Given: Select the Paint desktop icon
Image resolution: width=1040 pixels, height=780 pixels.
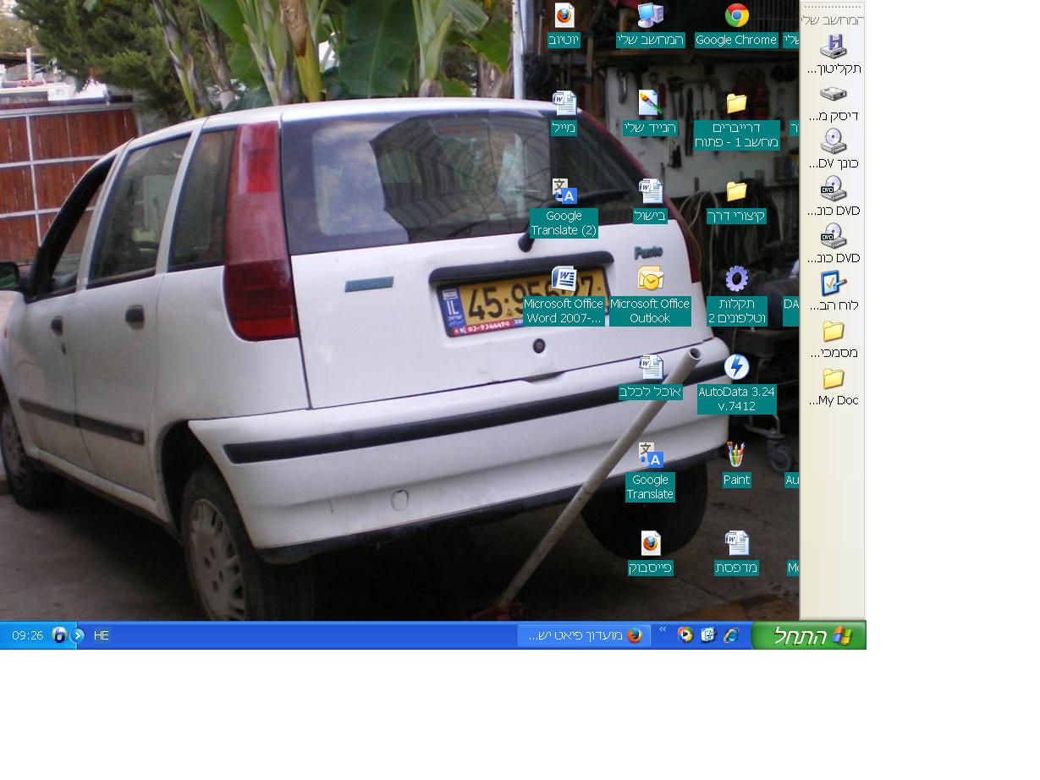Looking at the screenshot, I should (736, 455).
